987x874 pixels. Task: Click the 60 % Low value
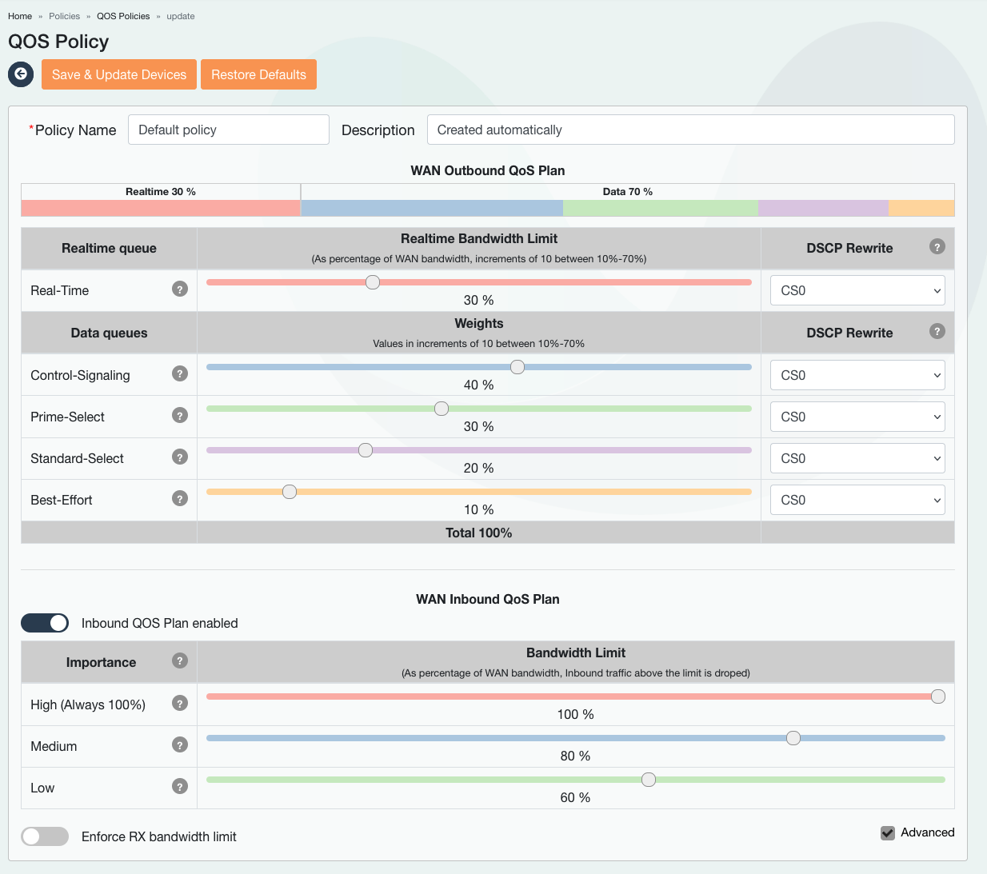coord(576,797)
